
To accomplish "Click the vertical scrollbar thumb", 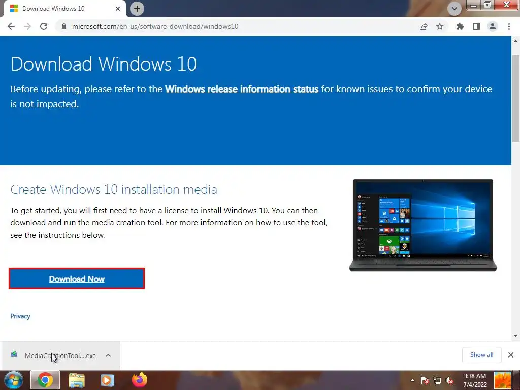I will coord(515,98).
